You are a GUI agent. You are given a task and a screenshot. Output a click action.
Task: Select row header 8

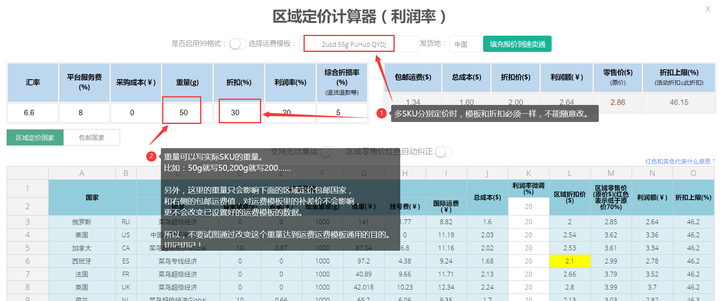27,287
